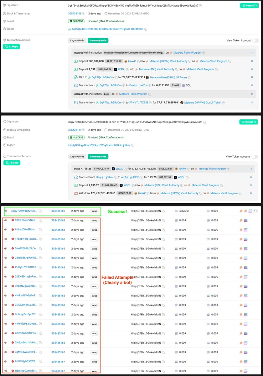Expand the Transfer for 0.0151156 SOL row

(x=252, y=85)
